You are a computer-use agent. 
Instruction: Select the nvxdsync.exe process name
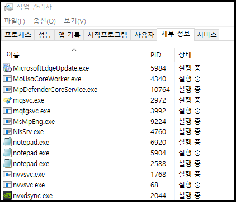[x=33, y=196]
